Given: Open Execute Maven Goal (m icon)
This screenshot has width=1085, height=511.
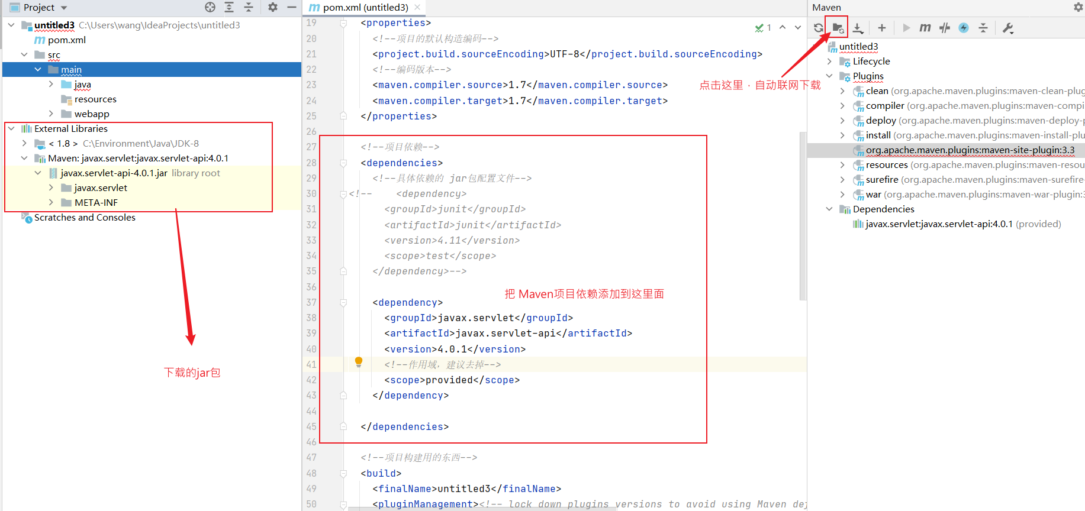Looking at the screenshot, I should (925, 28).
